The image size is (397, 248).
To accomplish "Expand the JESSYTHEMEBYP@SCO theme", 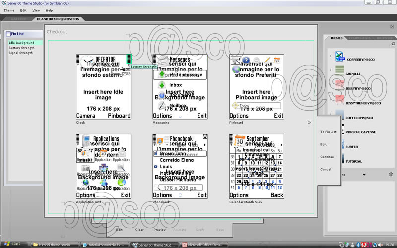I will tap(331, 100).
